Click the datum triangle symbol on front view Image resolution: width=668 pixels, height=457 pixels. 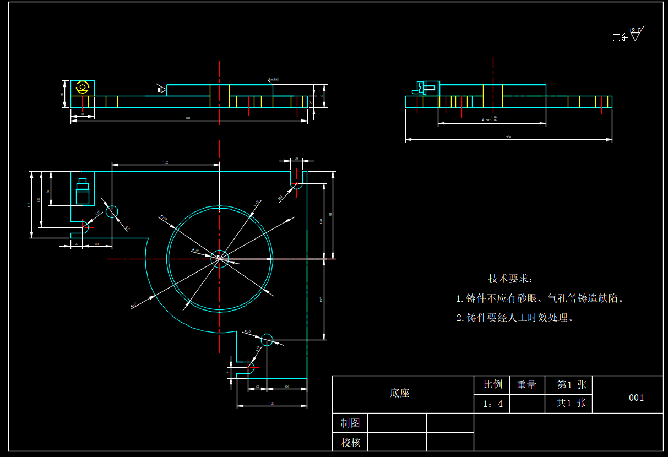[x=161, y=89]
